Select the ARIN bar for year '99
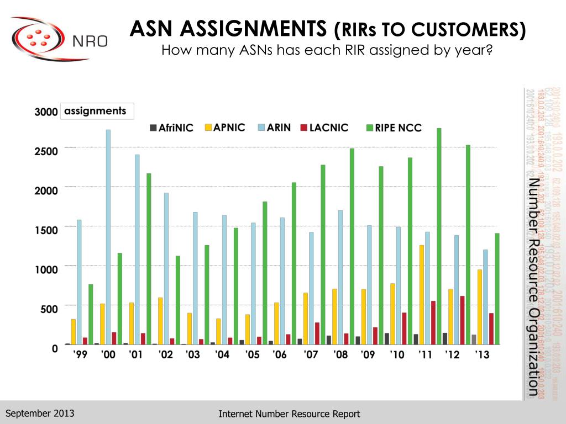Viewport: 566px width, 424px height. click(79, 282)
